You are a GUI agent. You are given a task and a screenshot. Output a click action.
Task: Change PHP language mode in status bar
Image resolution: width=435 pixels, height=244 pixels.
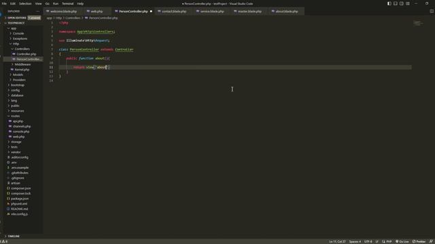tap(389, 241)
